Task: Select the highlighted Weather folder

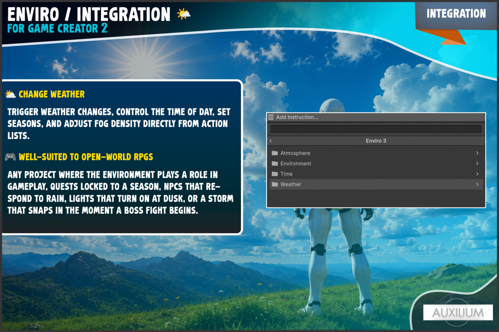Action: click(x=376, y=184)
